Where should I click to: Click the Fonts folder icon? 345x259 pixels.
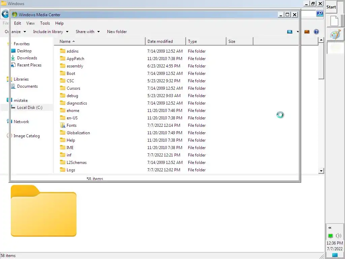[x=63, y=125]
